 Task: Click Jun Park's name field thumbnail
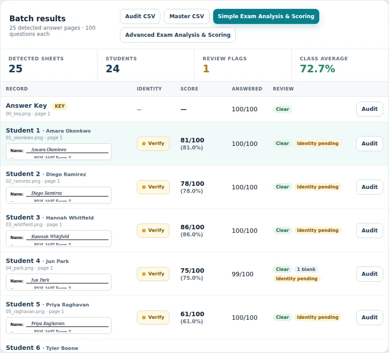click(59, 282)
